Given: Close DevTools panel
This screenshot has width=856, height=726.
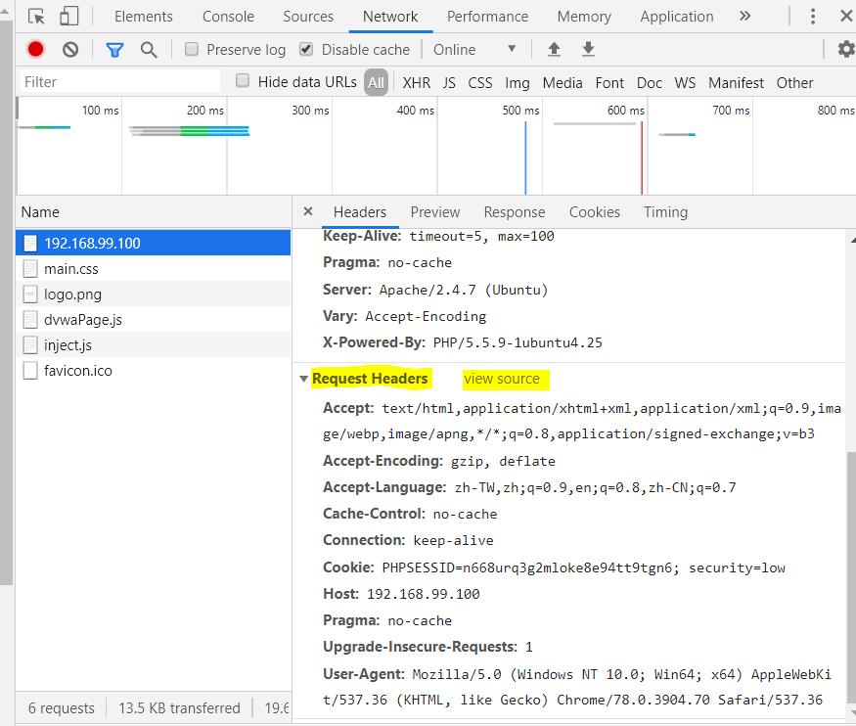Looking at the screenshot, I should pos(846,16).
